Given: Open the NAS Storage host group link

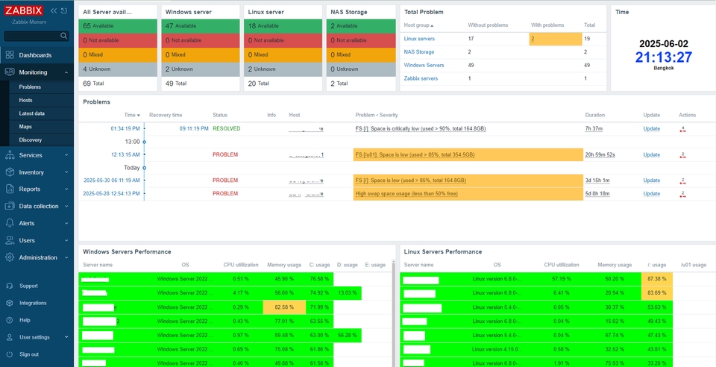Looking at the screenshot, I should pyautogui.click(x=418, y=52).
